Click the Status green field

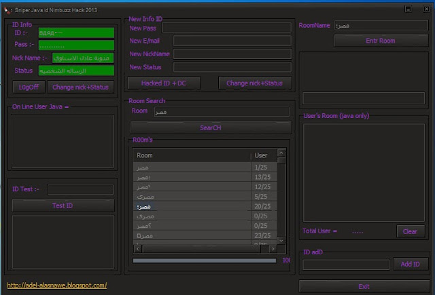tap(76, 71)
